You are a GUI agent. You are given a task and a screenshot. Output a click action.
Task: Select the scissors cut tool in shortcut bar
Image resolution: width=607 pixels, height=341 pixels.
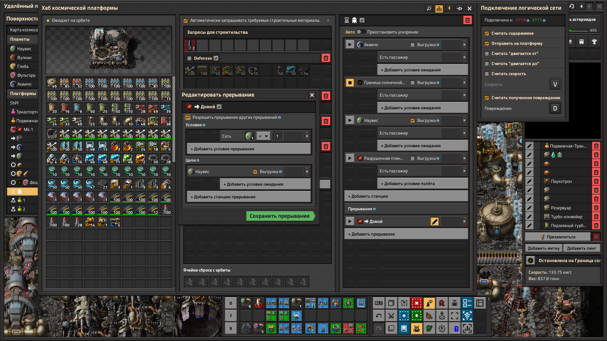(391, 316)
